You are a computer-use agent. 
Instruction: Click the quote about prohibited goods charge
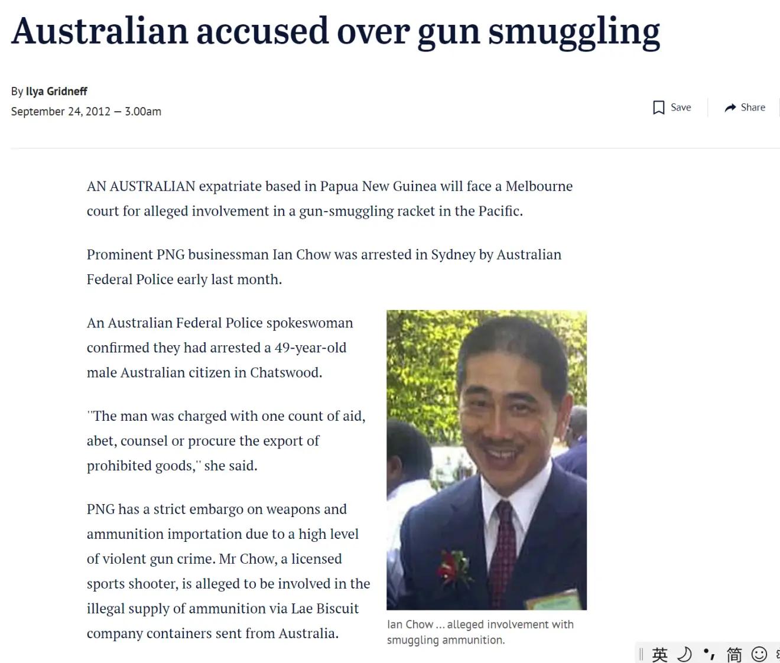[226, 441]
